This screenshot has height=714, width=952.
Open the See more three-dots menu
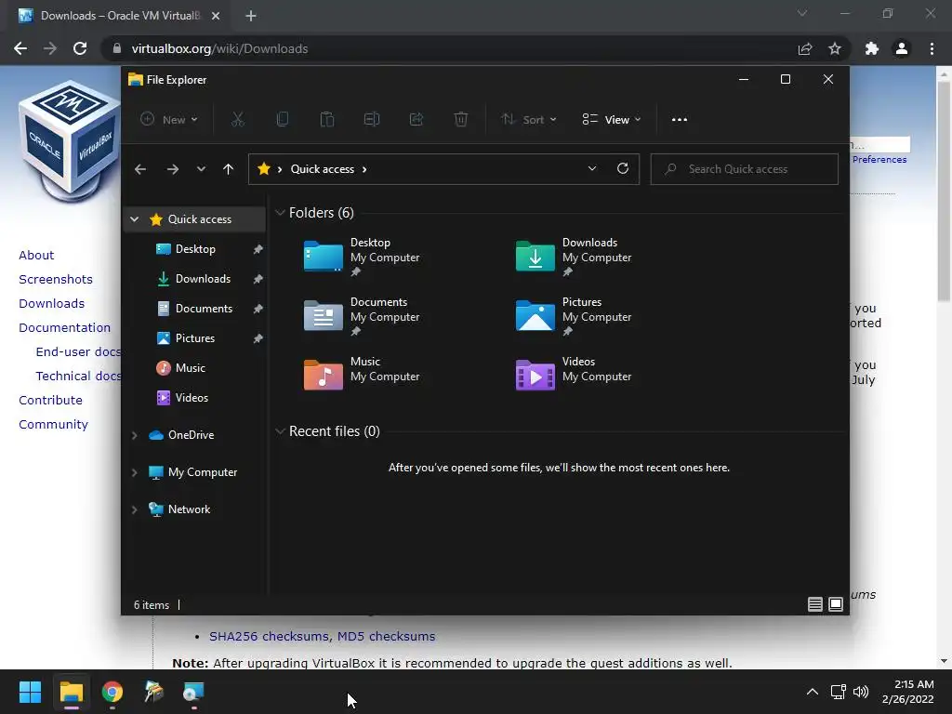(680, 120)
